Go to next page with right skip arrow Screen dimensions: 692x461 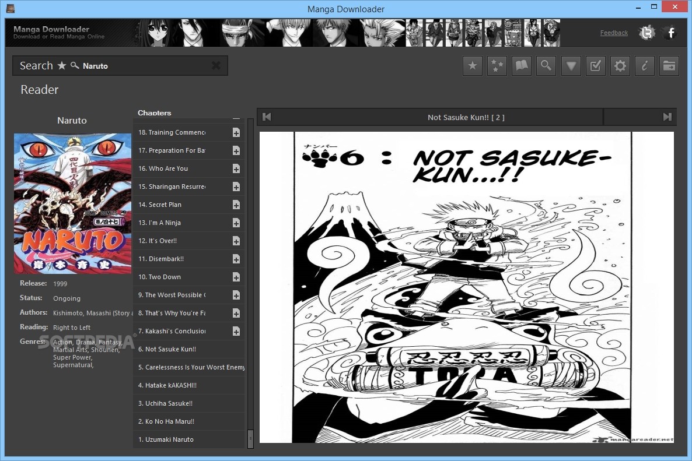click(667, 117)
